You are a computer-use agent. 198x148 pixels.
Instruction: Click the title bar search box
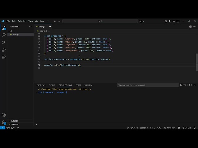click(100, 21)
